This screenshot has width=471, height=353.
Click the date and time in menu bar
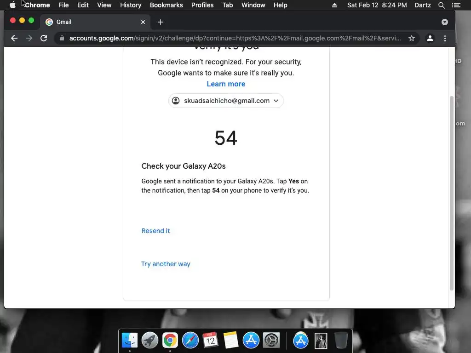[x=377, y=5]
